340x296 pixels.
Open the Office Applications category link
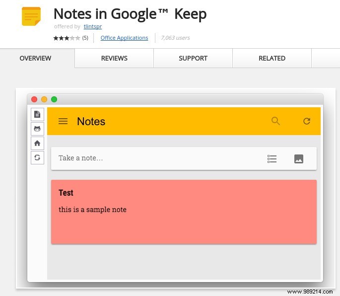click(x=124, y=38)
